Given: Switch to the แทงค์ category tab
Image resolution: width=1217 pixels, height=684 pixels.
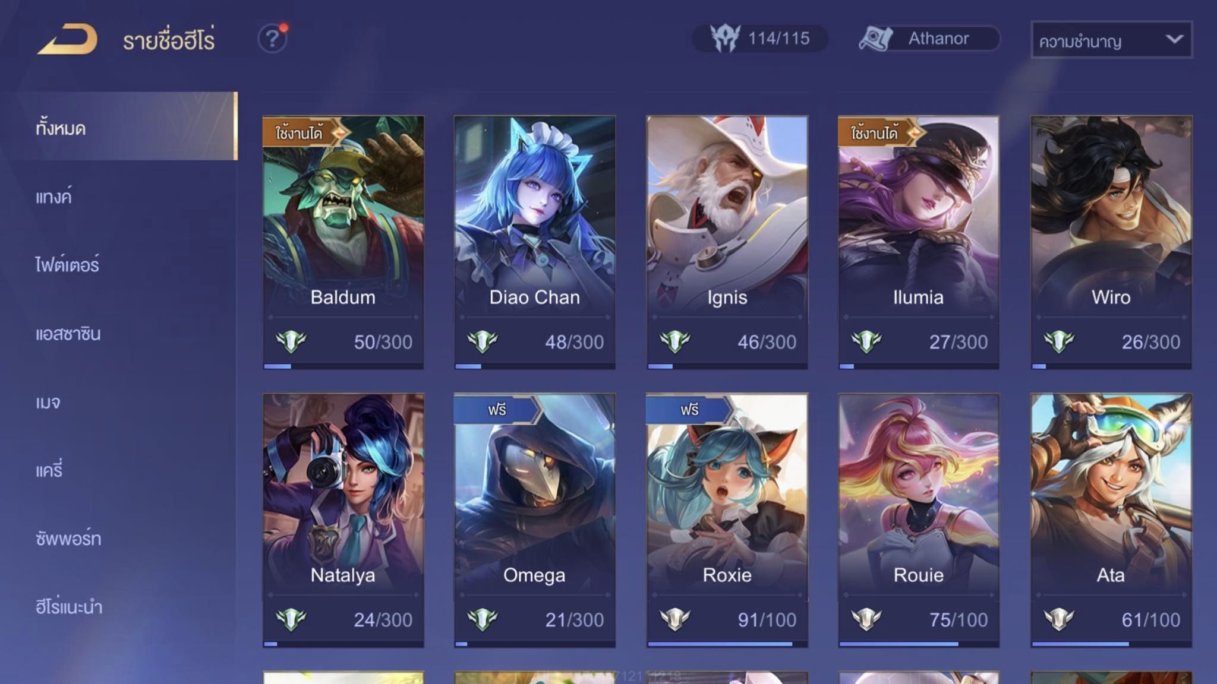Looking at the screenshot, I should [53, 196].
